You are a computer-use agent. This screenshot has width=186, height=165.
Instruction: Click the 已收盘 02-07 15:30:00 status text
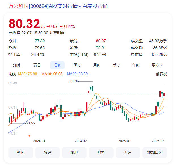(37, 33)
